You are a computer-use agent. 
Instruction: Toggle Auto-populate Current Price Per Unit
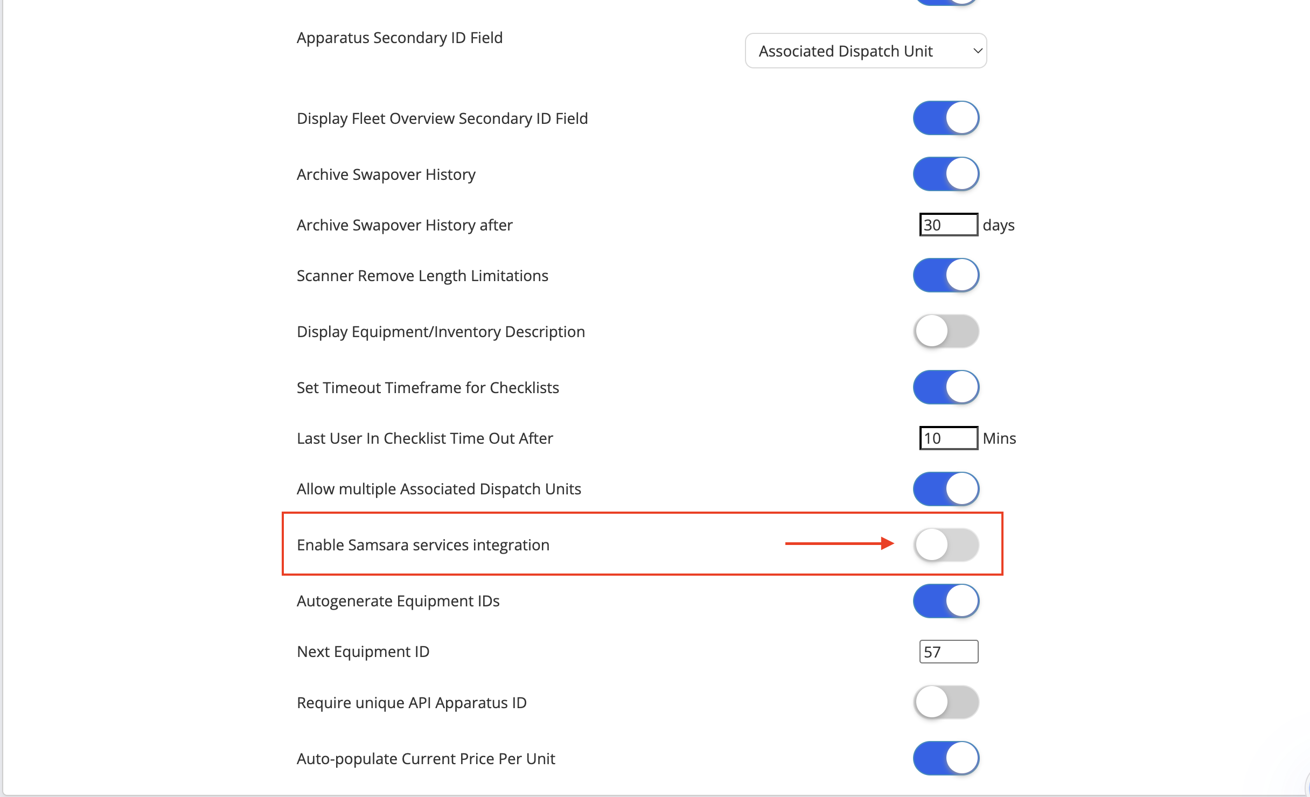[x=946, y=758]
